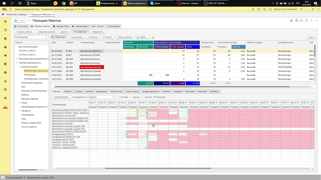Switch to the Заказы Плюс tab
The image size is (321, 180).
(x=61, y=26)
